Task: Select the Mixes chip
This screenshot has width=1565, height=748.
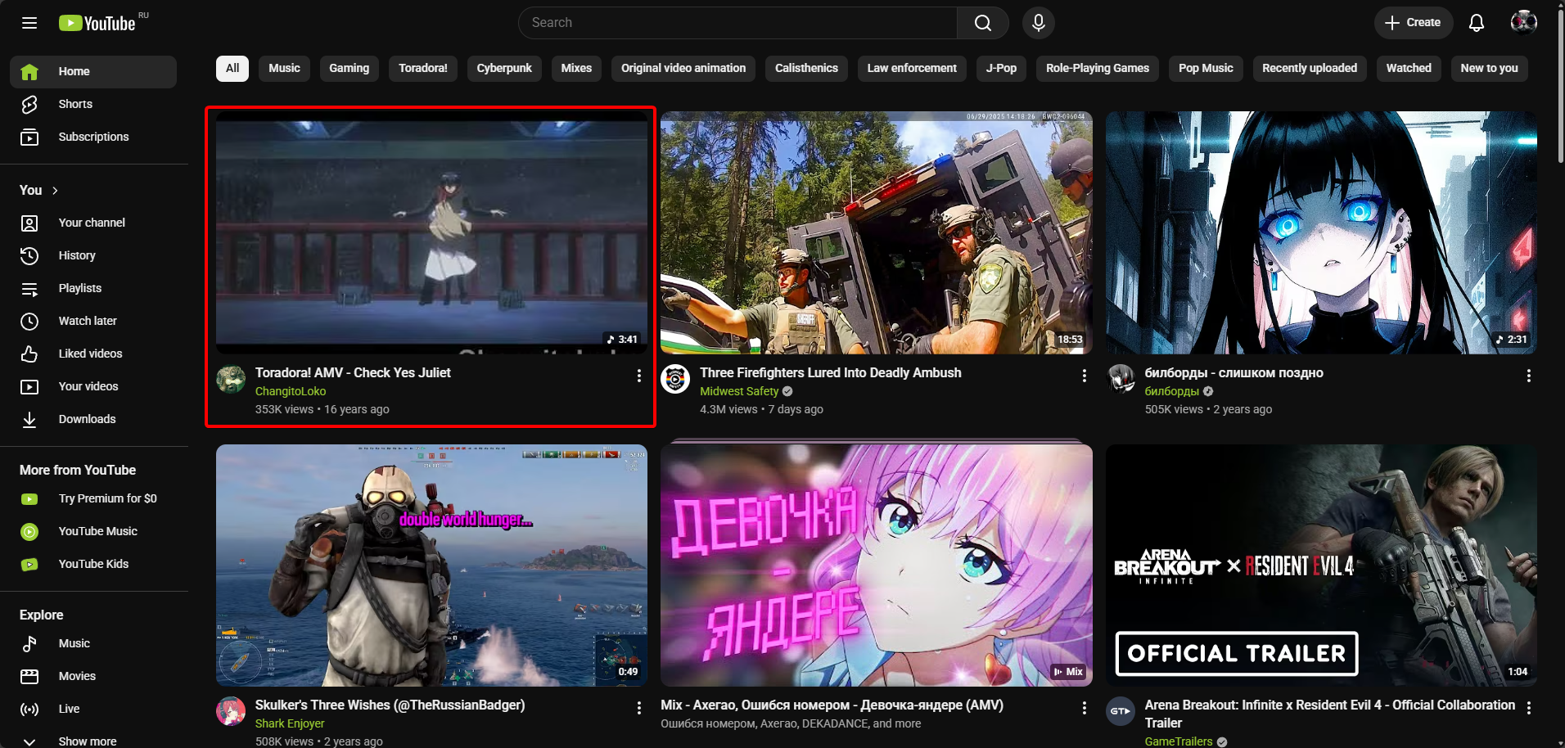Action: point(576,69)
